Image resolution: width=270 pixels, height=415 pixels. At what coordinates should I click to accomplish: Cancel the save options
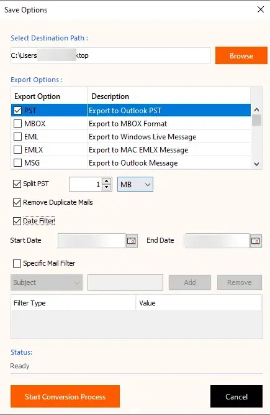coord(236,396)
